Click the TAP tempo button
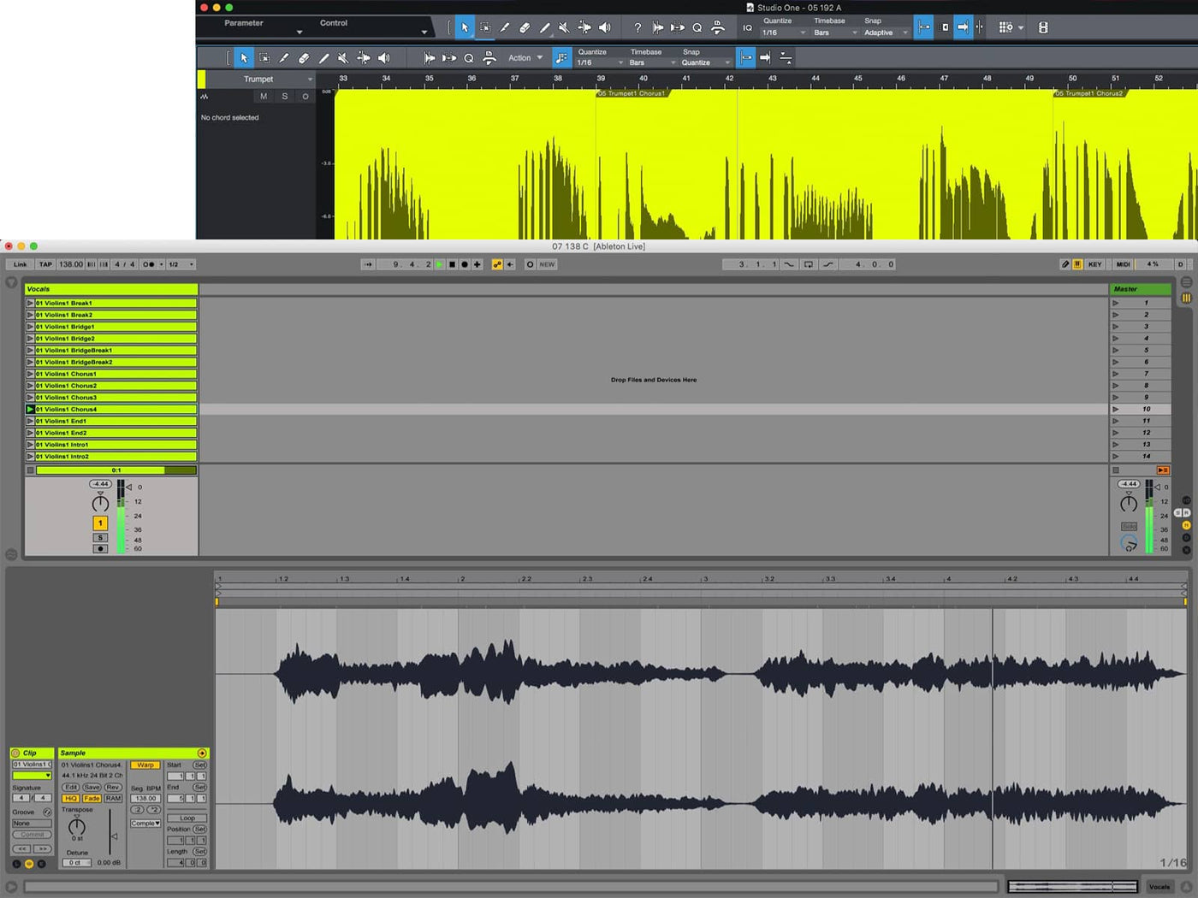 pos(45,264)
